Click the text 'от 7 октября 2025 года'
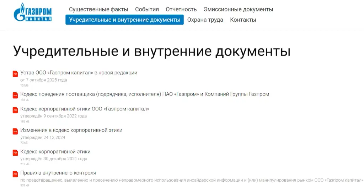The width and height of the screenshot is (364, 187). (x=44, y=80)
